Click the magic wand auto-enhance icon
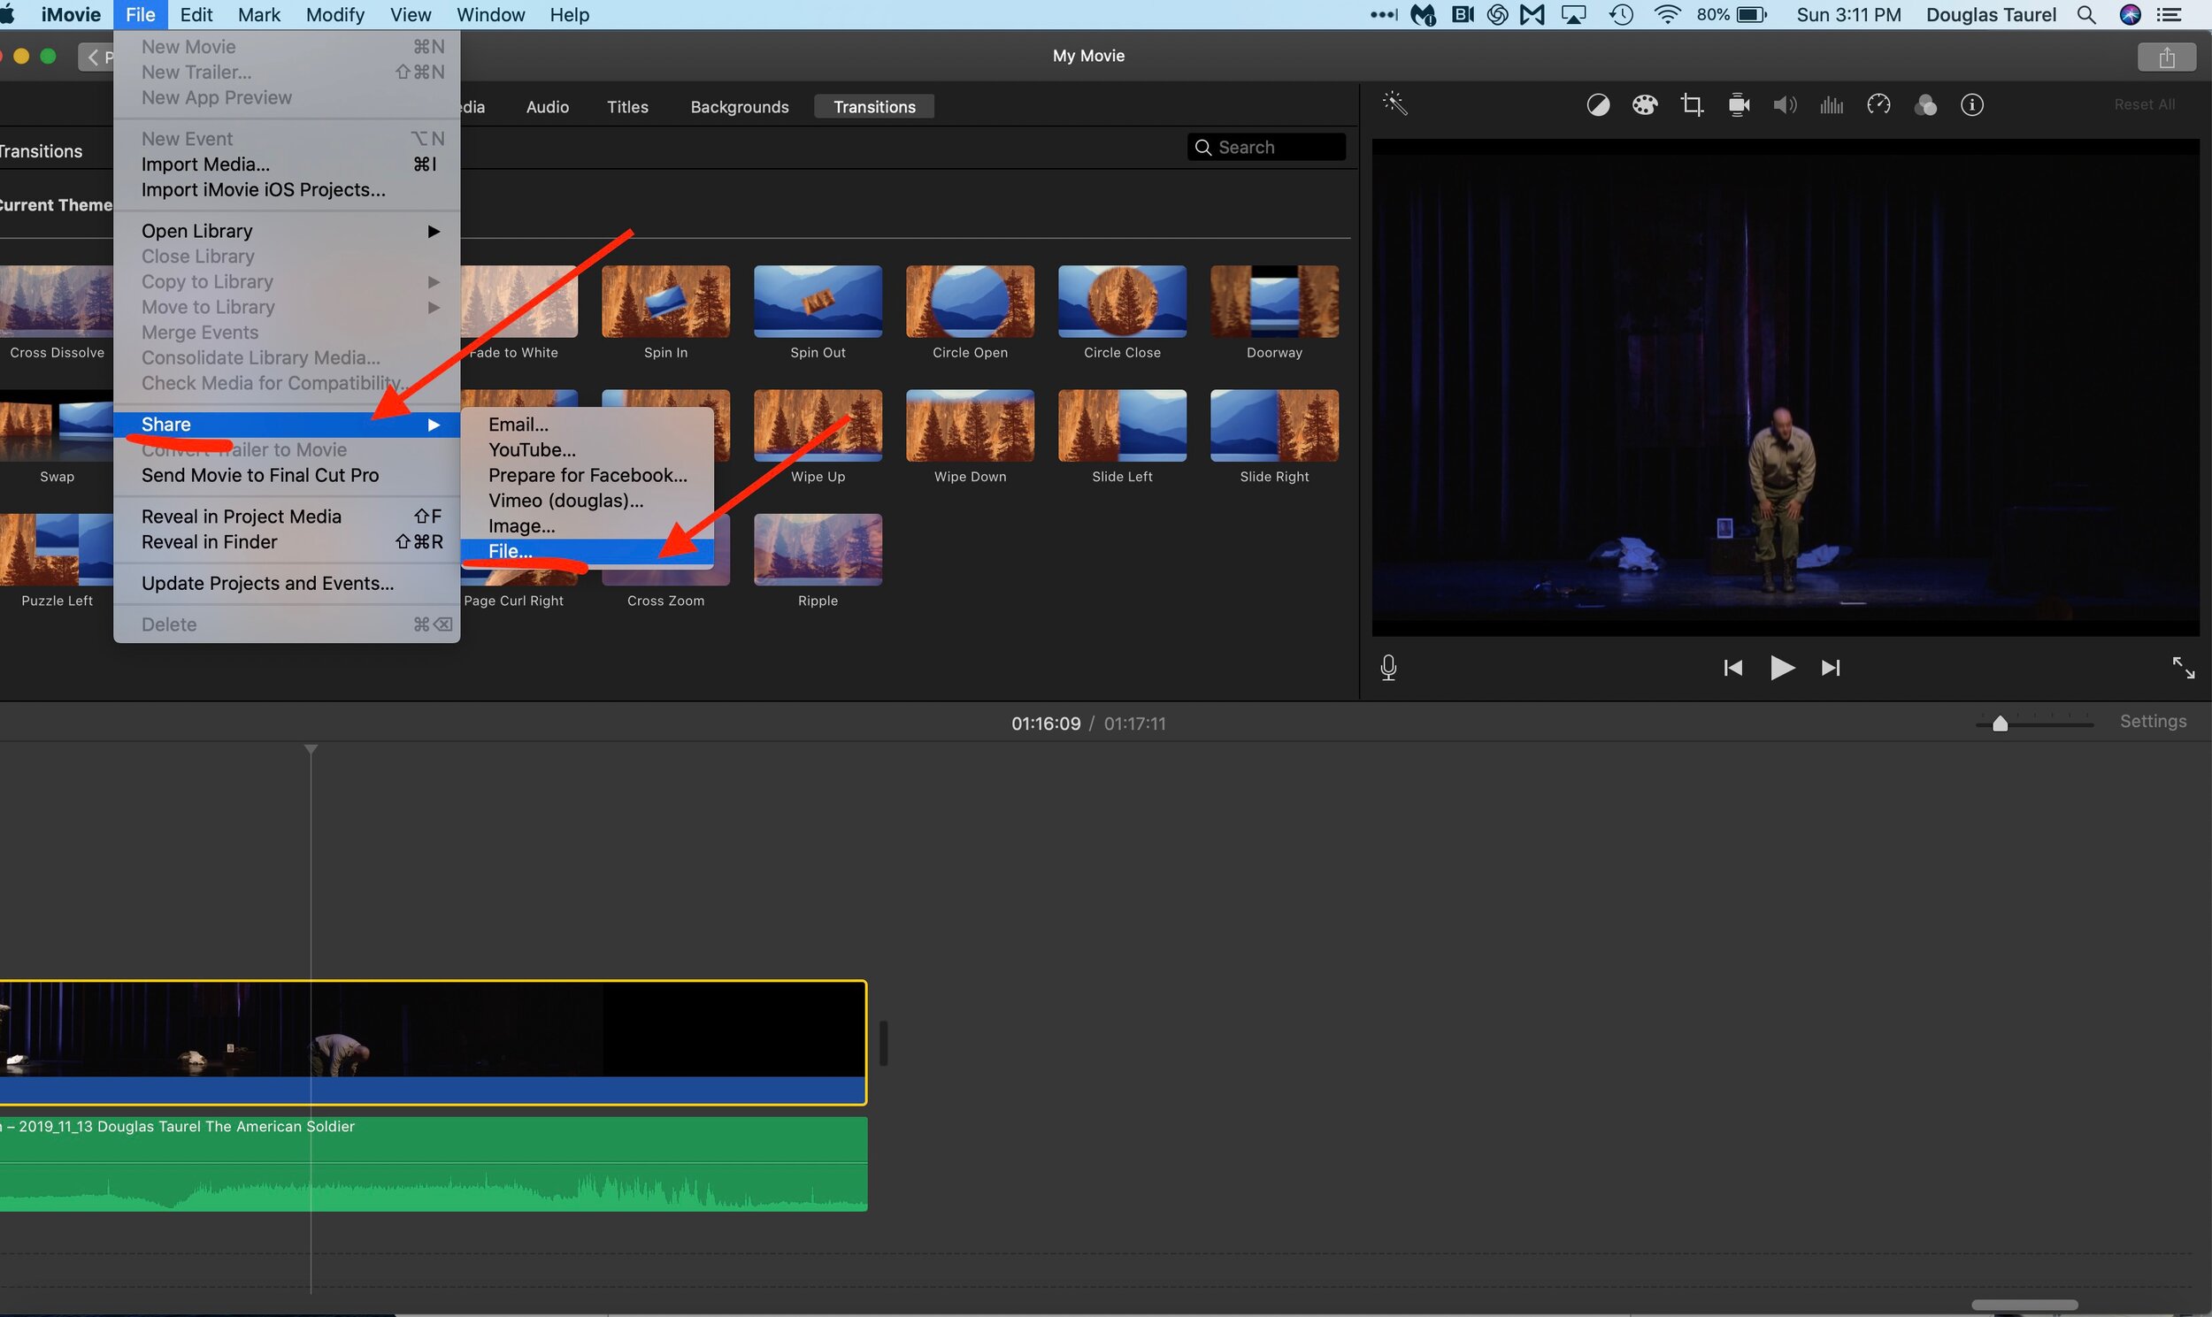Image resolution: width=2212 pixels, height=1317 pixels. (x=1394, y=103)
